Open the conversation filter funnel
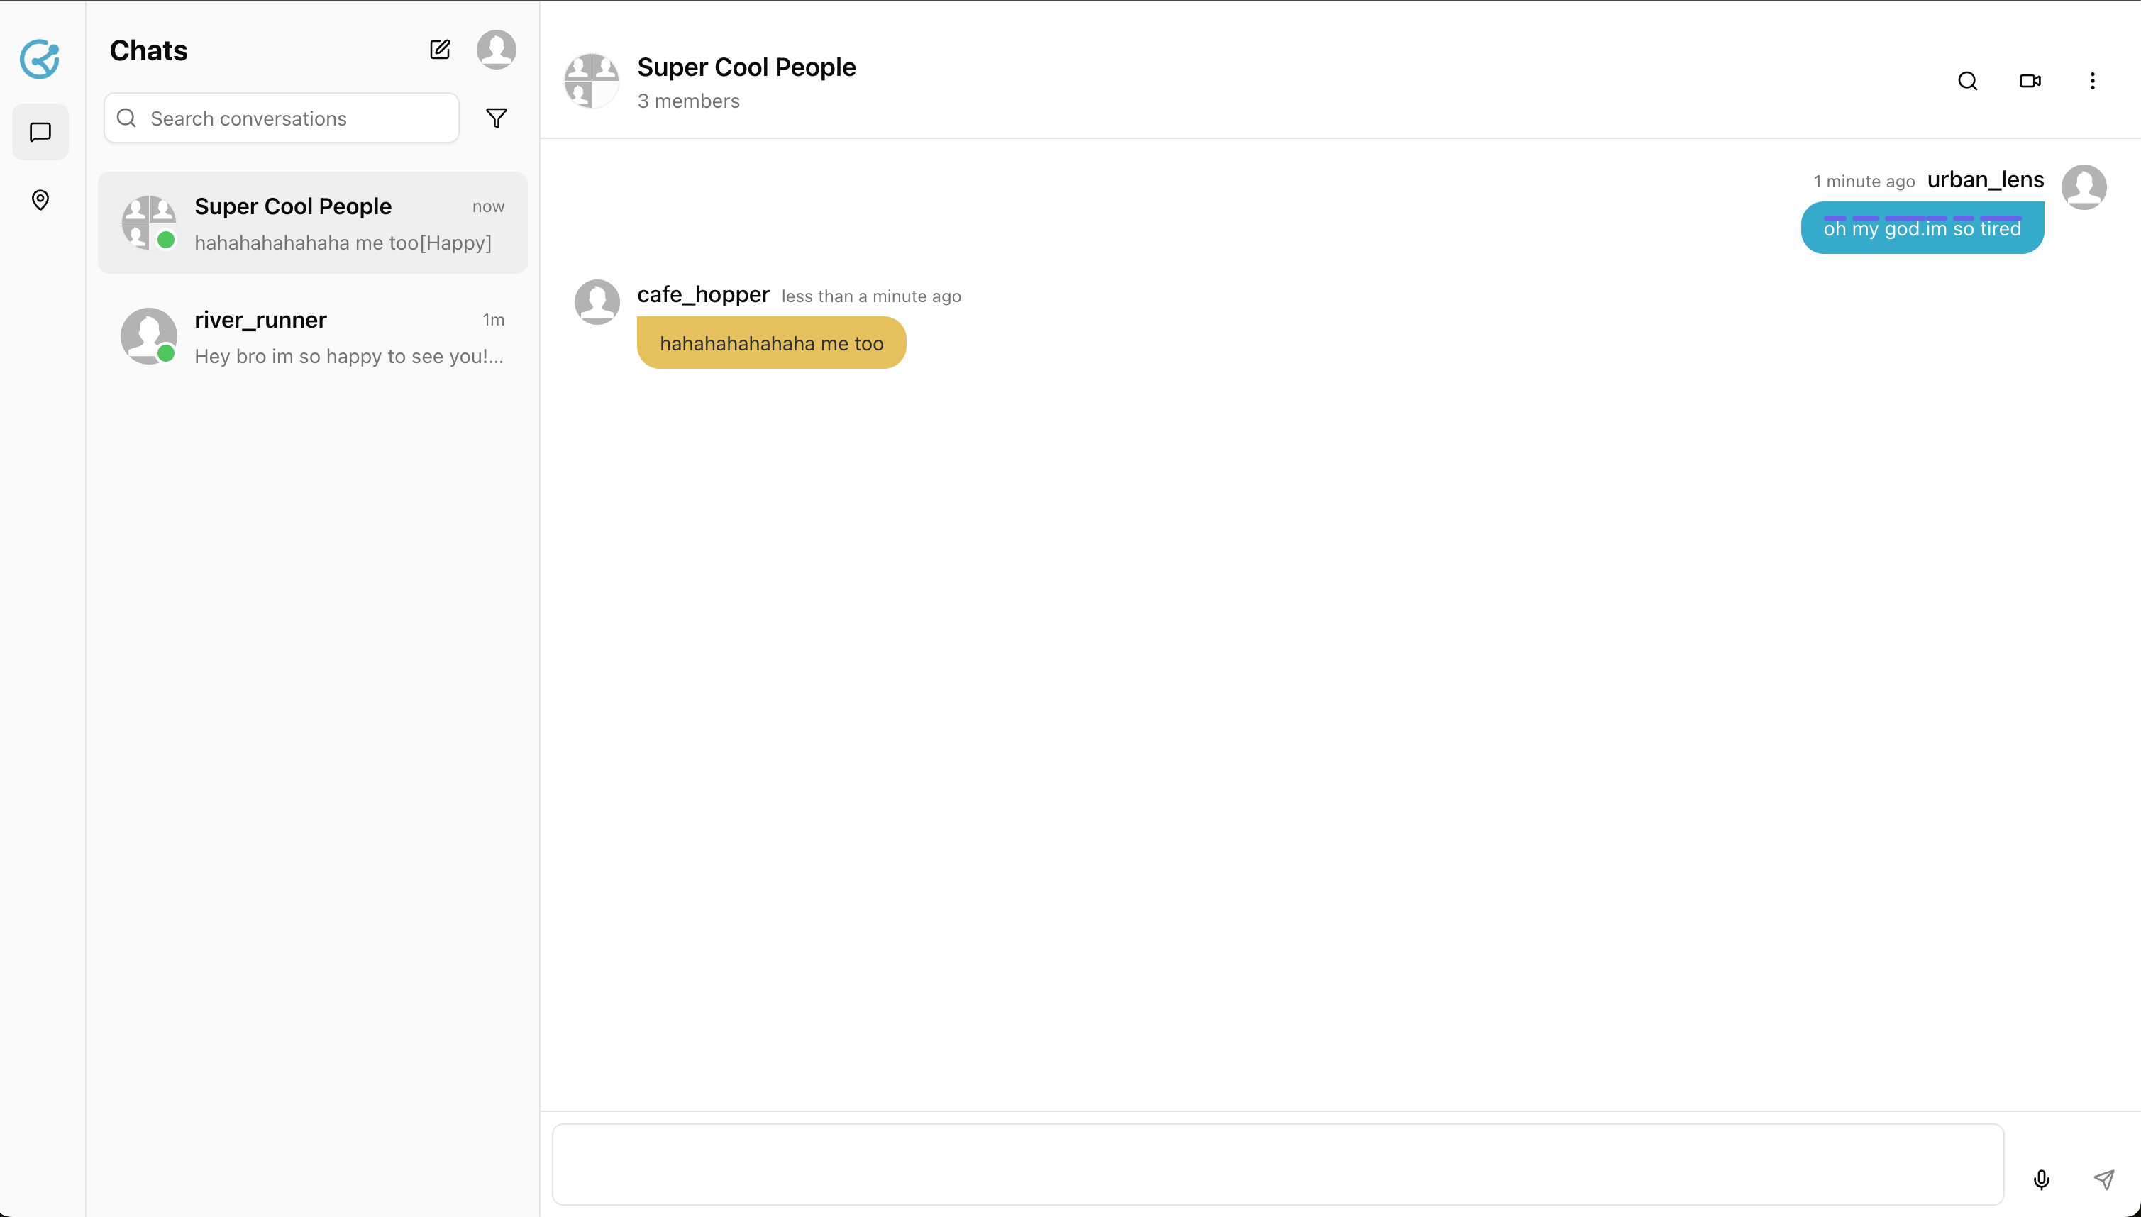This screenshot has height=1217, width=2141. coord(496,118)
